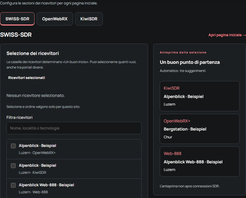Click the "Un buon punto di partenza" heading
The height and width of the screenshot is (198, 246).
point(190,62)
